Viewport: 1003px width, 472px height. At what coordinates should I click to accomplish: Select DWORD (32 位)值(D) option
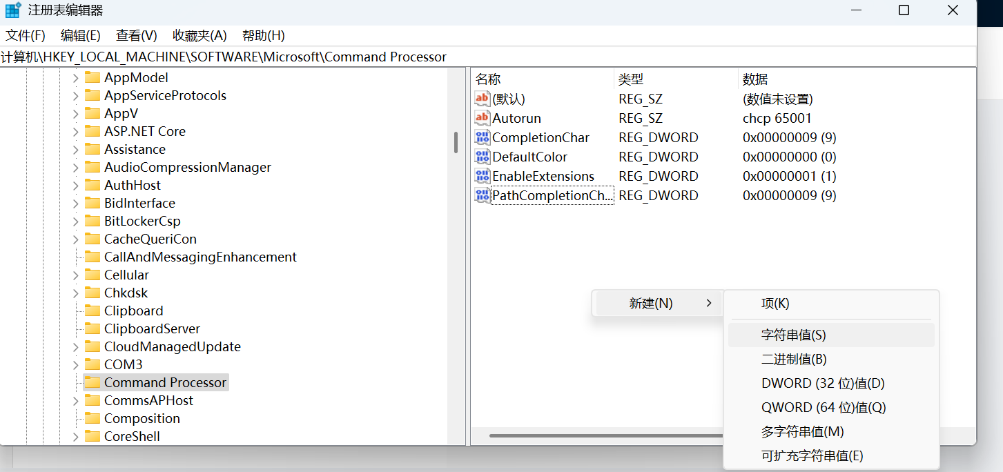pyautogui.click(x=831, y=384)
